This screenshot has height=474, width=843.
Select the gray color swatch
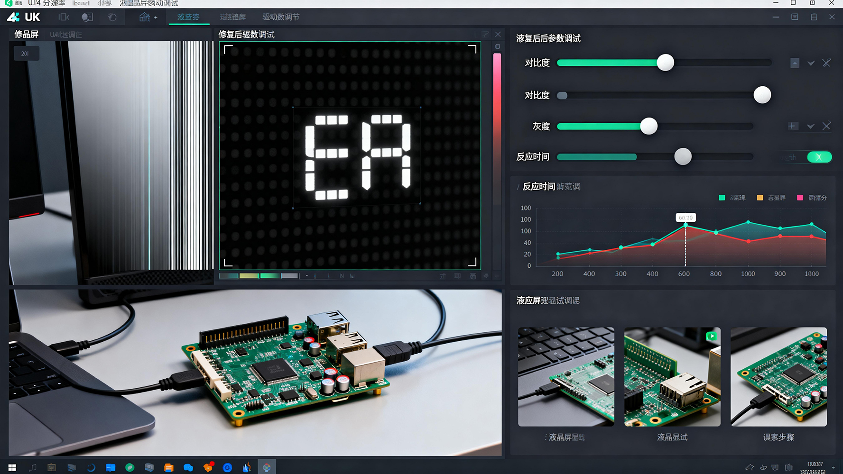(290, 276)
